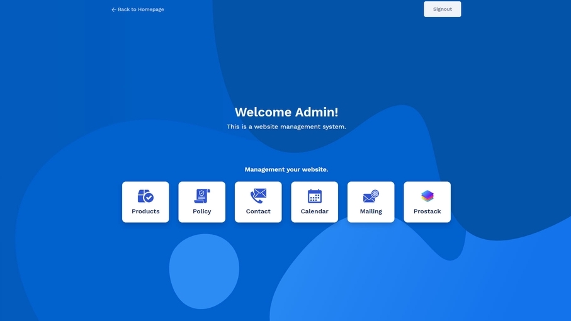Viewport: 571px width, 321px height.
Task: Click the "Policy" card label
Action: 201,211
